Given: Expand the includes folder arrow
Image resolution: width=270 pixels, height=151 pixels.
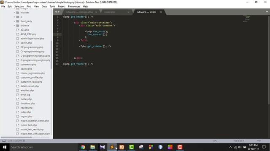Looking at the screenshot, I should click(x=14, y=13).
